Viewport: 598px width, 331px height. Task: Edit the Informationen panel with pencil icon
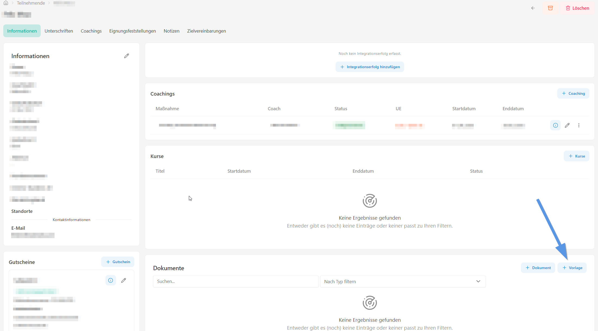point(126,56)
